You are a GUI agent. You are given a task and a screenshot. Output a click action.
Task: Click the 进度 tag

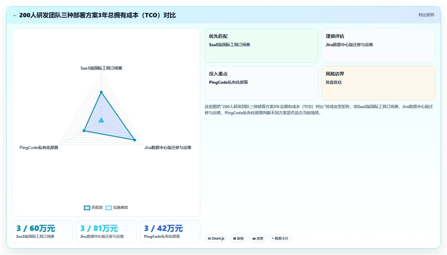tap(258, 238)
